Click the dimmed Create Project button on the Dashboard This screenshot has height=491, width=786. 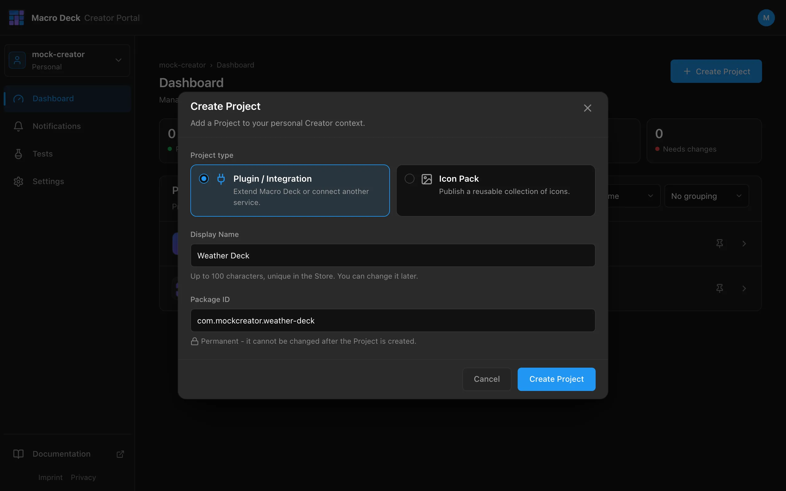coord(716,71)
